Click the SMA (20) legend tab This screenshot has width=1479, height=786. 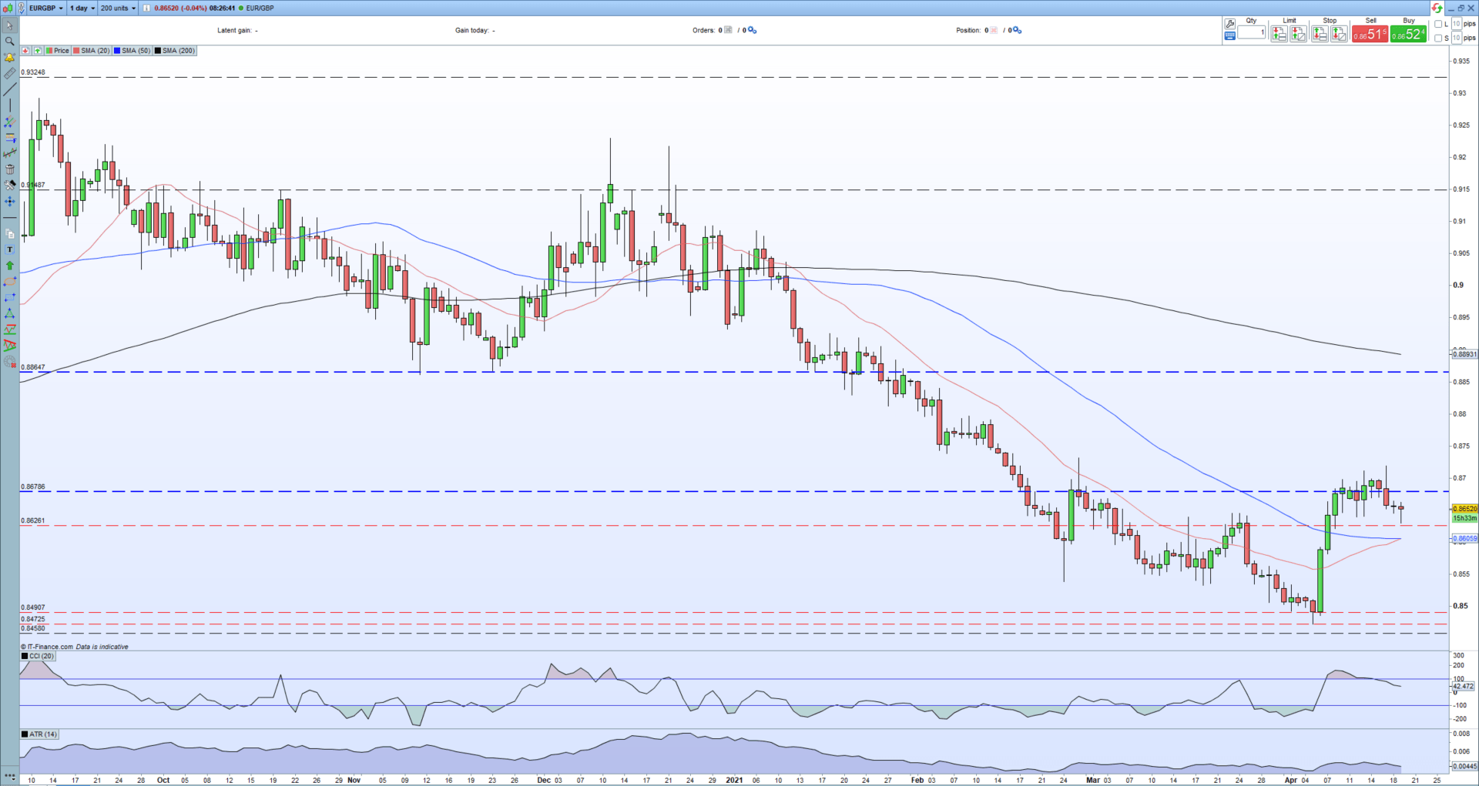pos(92,51)
